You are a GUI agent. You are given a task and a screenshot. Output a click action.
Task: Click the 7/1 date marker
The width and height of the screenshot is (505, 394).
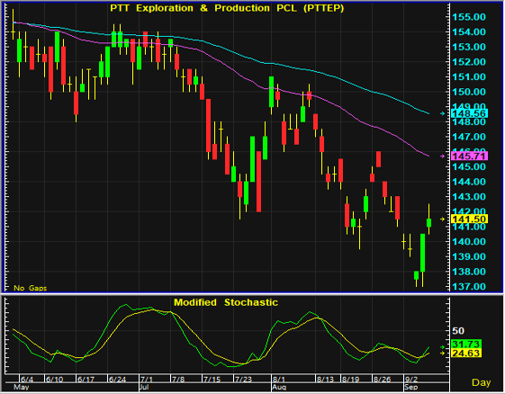(x=146, y=380)
